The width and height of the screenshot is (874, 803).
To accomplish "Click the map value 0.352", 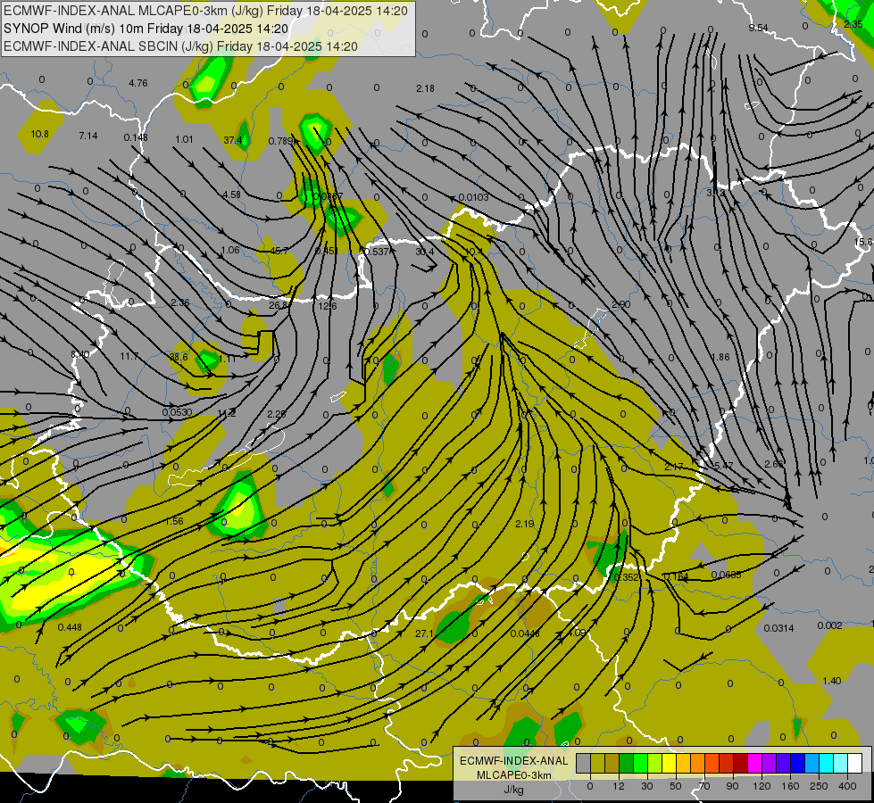I will (627, 577).
